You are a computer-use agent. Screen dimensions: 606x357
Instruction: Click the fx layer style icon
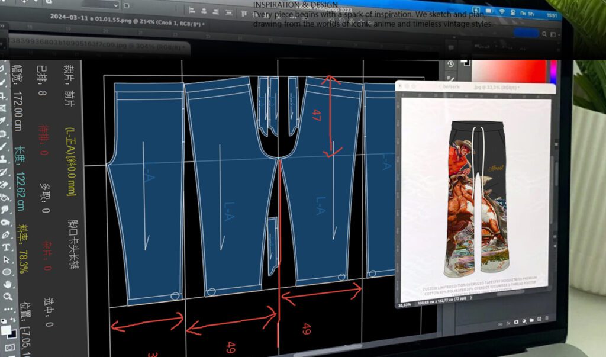point(508,323)
